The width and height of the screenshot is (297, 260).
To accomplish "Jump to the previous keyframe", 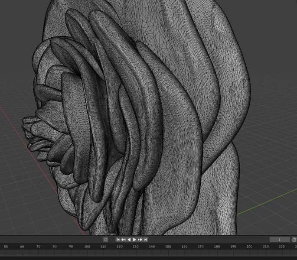I will coord(124,240).
